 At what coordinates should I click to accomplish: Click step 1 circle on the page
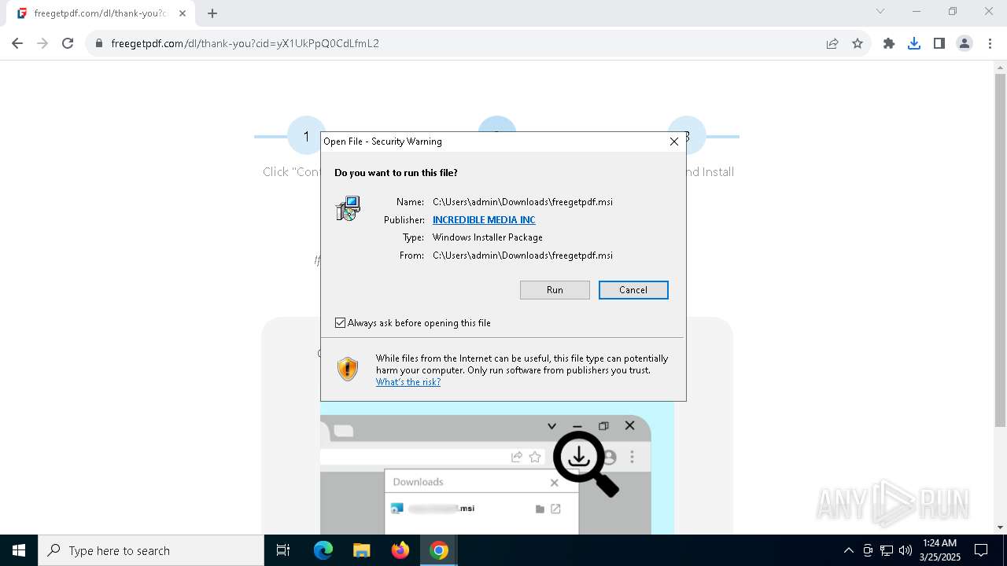click(307, 137)
